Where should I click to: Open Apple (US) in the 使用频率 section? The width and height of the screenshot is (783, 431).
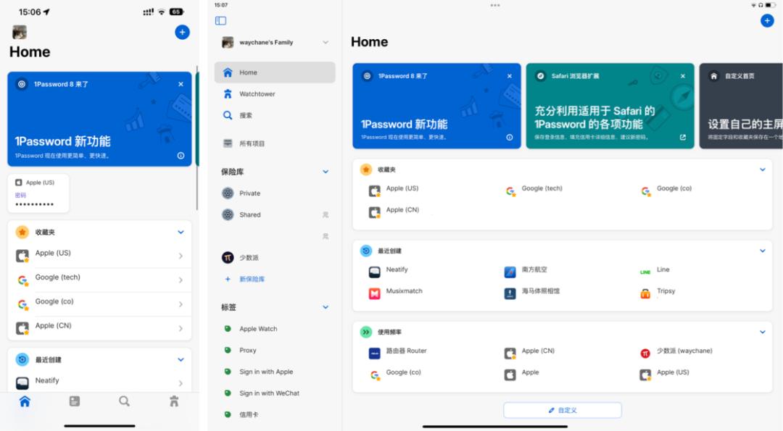[665, 374]
